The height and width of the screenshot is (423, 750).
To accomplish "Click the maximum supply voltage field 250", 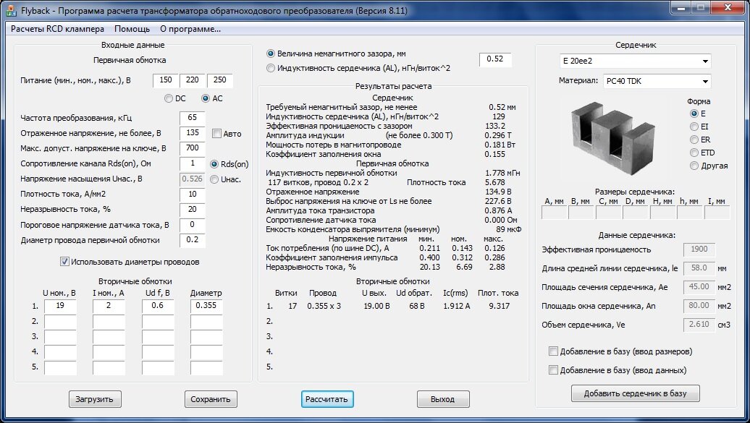I will tap(220, 80).
